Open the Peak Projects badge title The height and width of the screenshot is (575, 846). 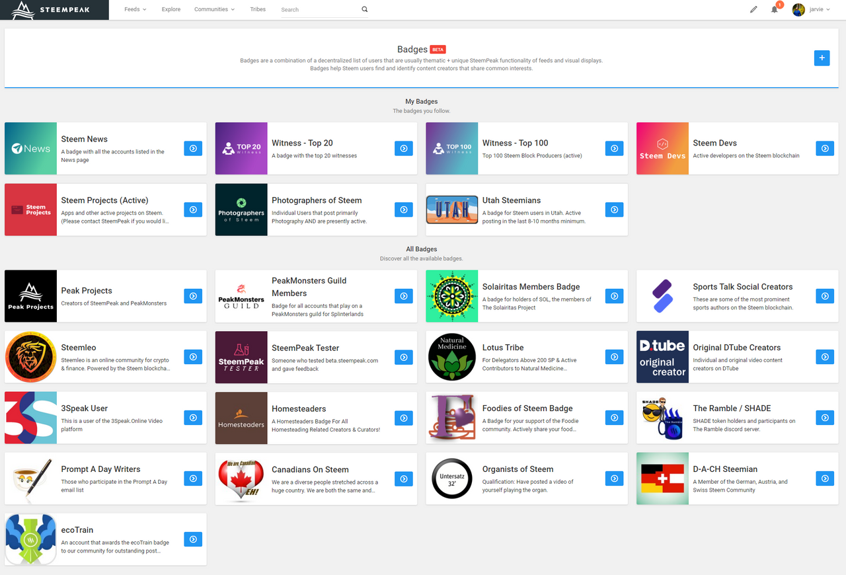click(87, 291)
